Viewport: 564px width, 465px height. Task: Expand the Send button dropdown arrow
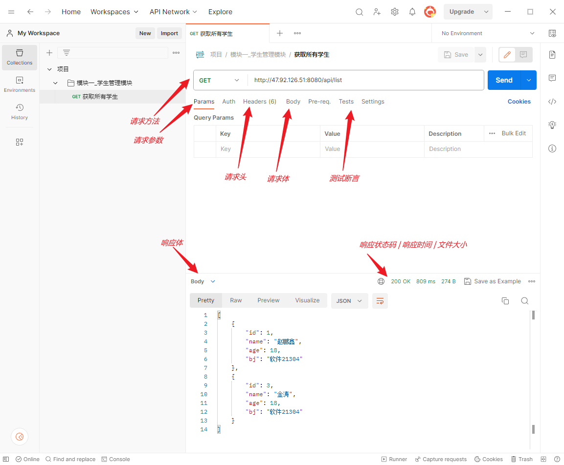528,80
